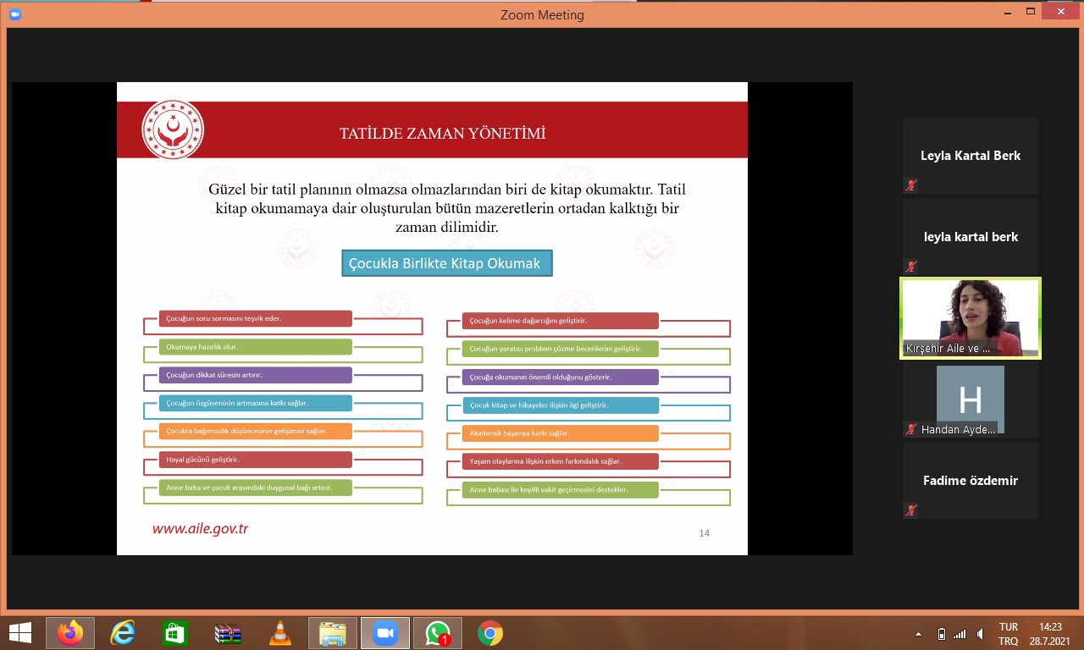Select the Kırşehir Aile speaker video thumbnail

point(970,318)
